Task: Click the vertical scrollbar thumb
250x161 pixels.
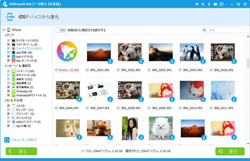Action: coord(248,63)
